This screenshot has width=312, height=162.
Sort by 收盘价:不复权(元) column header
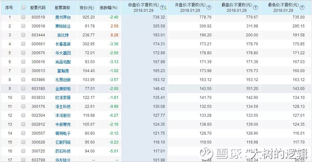pos(144,5)
